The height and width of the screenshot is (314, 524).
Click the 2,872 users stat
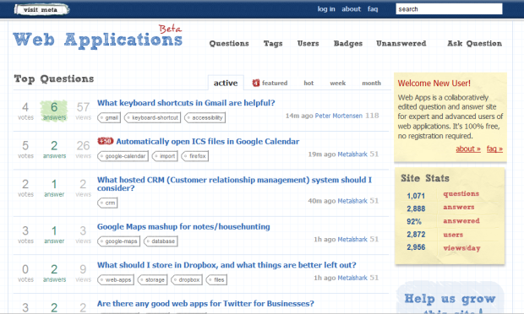point(434,235)
